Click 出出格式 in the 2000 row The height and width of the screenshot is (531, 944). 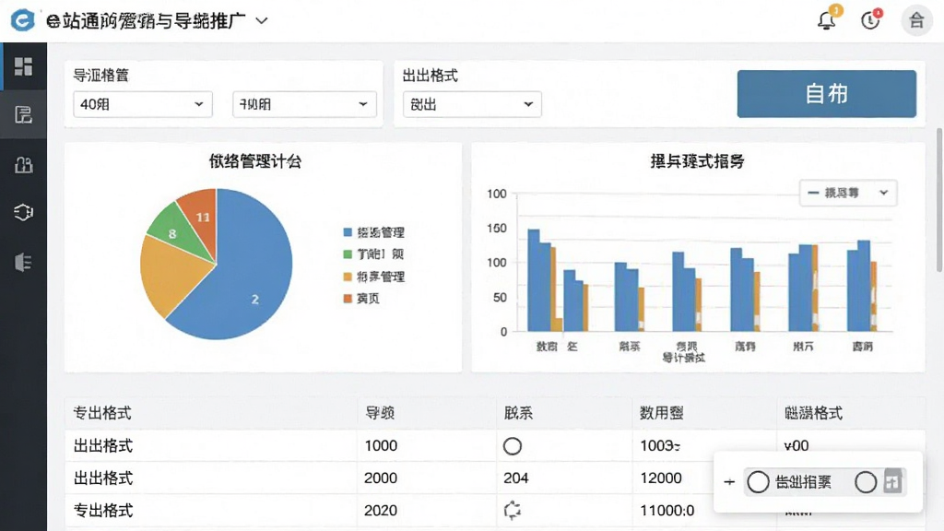(103, 478)
